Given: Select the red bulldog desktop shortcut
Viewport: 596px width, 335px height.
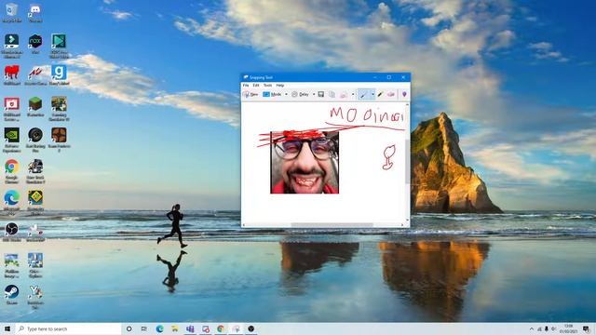Looking at the screenshot, I should tap(12, 75).
